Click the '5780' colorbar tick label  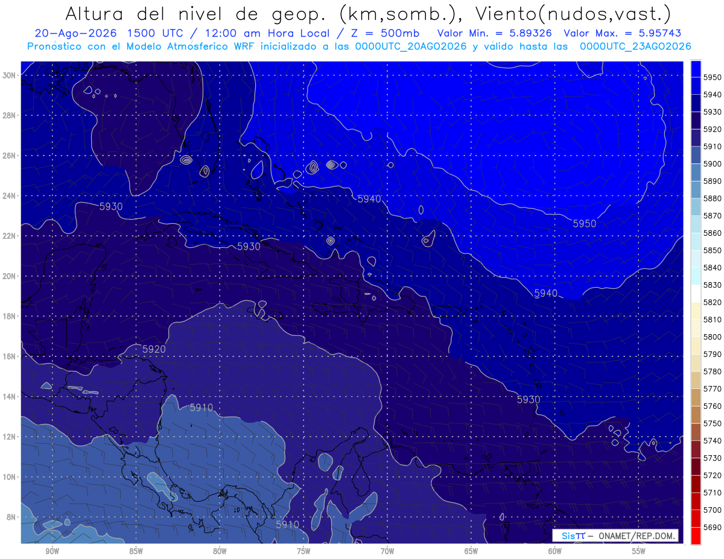(713, 371)
